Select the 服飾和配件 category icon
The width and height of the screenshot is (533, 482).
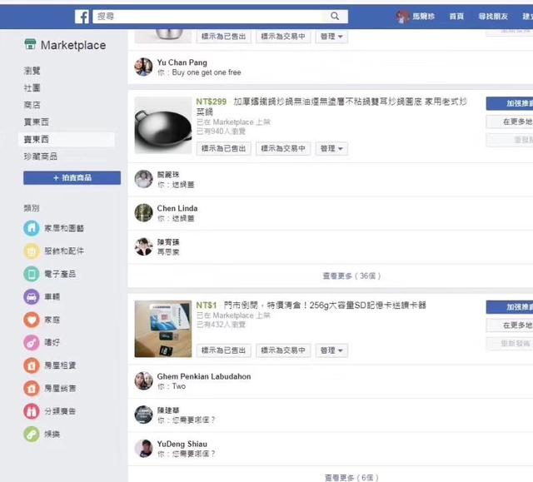(x=32, y=251)
